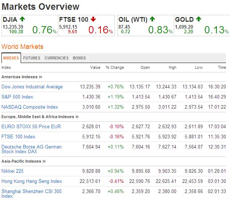This screenshot has width=230, height=201.
Task: Open Shanghai Shenzhen CSI 300 Index link
Action: (32, 194)
